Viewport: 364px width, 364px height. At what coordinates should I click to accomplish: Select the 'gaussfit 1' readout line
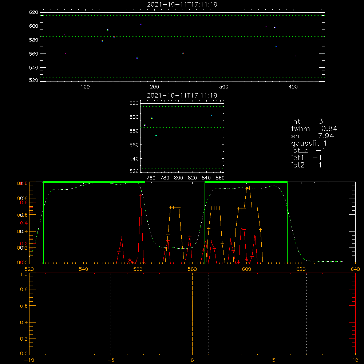[309, 143]
